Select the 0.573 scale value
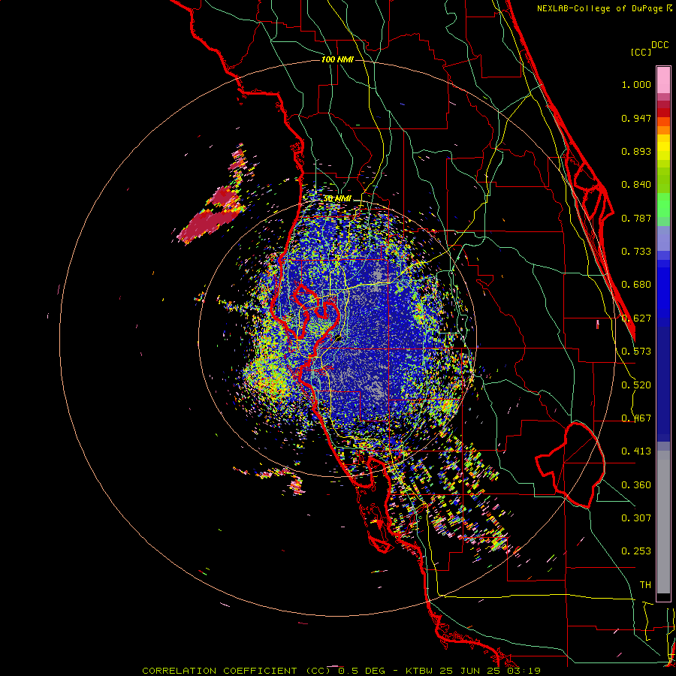This screenshot has width=676, height=676. click(636, 352)
